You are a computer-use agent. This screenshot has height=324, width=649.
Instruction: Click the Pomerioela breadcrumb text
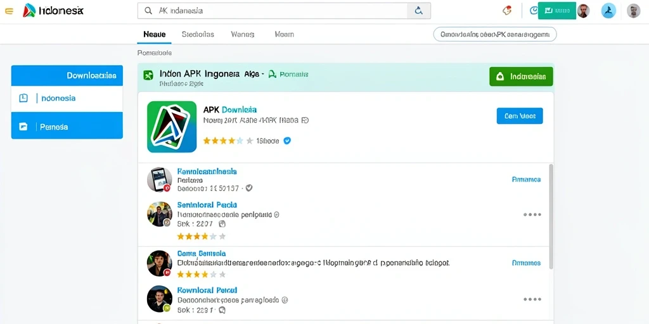point(155,53)
